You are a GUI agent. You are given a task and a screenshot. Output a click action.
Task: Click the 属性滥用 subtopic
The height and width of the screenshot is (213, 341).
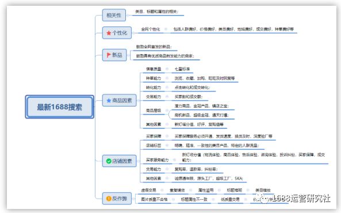206,191
